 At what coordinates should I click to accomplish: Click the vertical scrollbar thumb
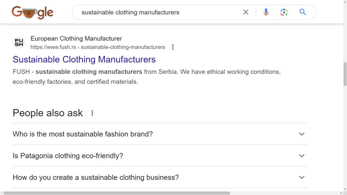point(345,74)
